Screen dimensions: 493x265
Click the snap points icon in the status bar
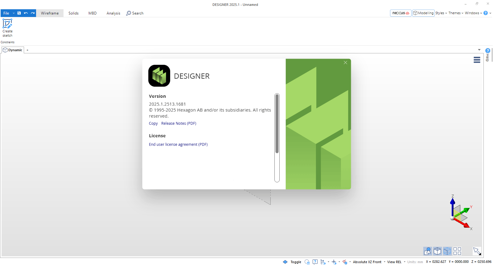(x=323, y=262)
